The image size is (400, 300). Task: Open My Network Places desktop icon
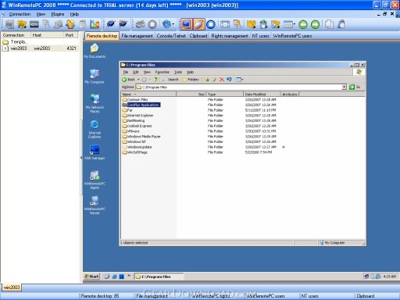[x=95, y=103]
